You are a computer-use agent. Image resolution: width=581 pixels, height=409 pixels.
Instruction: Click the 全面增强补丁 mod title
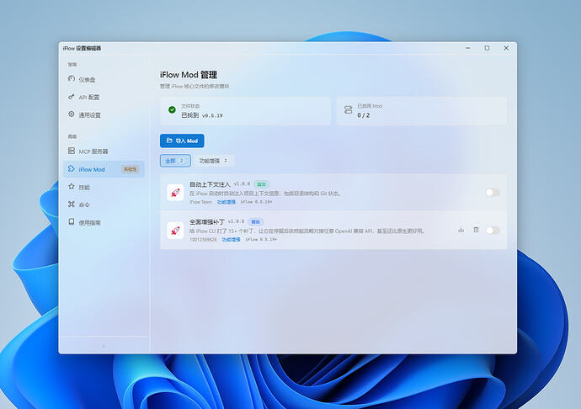207,222
